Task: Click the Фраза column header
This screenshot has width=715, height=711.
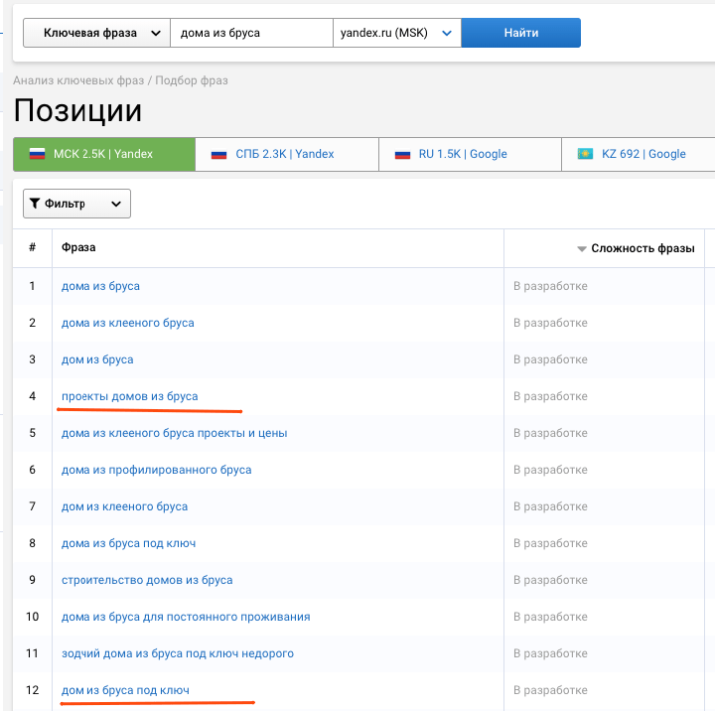Action: click(78, 247)
